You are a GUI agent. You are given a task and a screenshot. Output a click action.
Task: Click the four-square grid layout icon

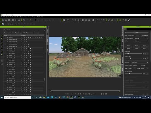86,20
